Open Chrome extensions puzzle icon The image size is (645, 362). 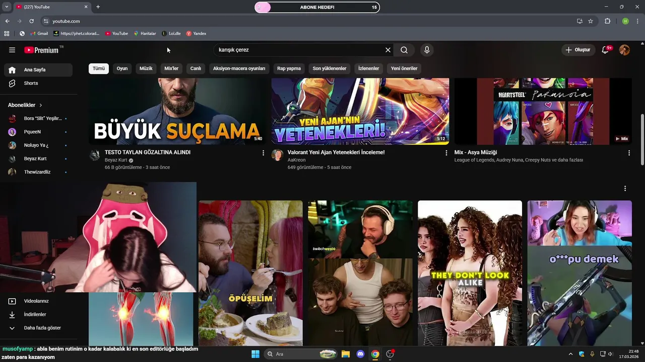(607, 21)
